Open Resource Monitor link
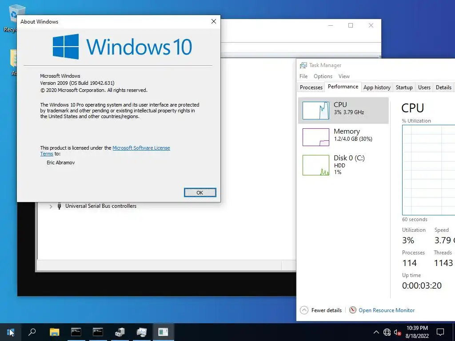The width and height of the screenshot is (455, 341). [387, 310]
